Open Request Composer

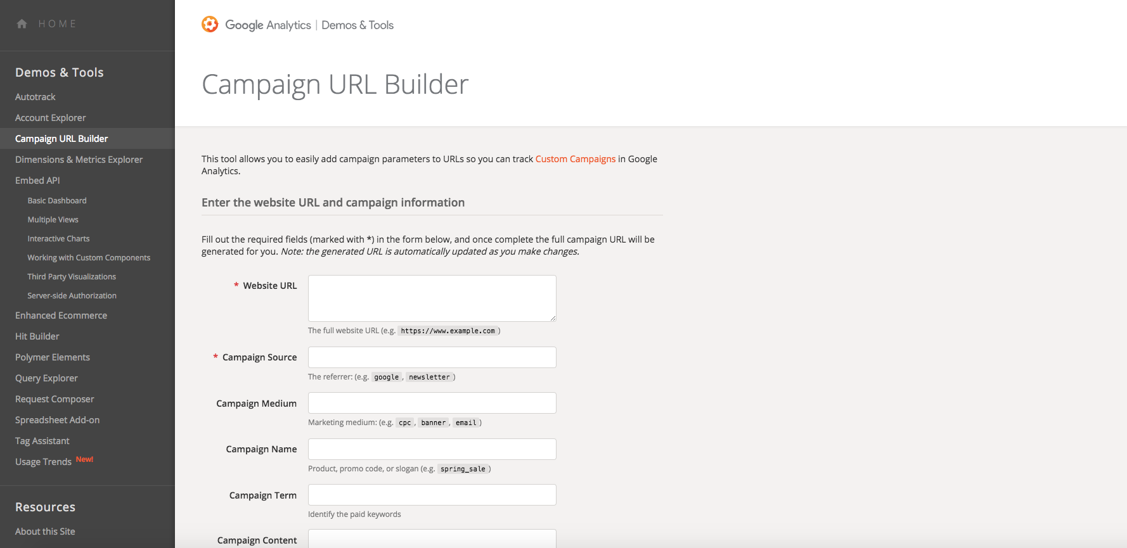[55, 399]
